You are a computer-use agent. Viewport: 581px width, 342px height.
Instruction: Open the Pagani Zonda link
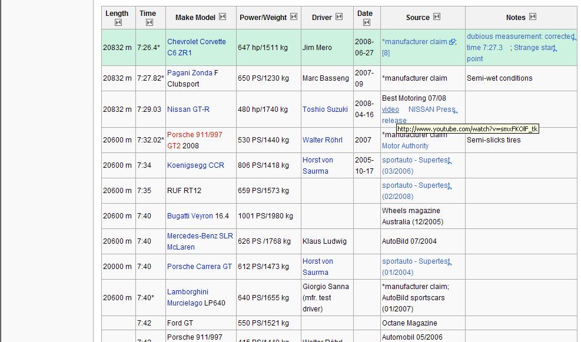pos(190,73)
